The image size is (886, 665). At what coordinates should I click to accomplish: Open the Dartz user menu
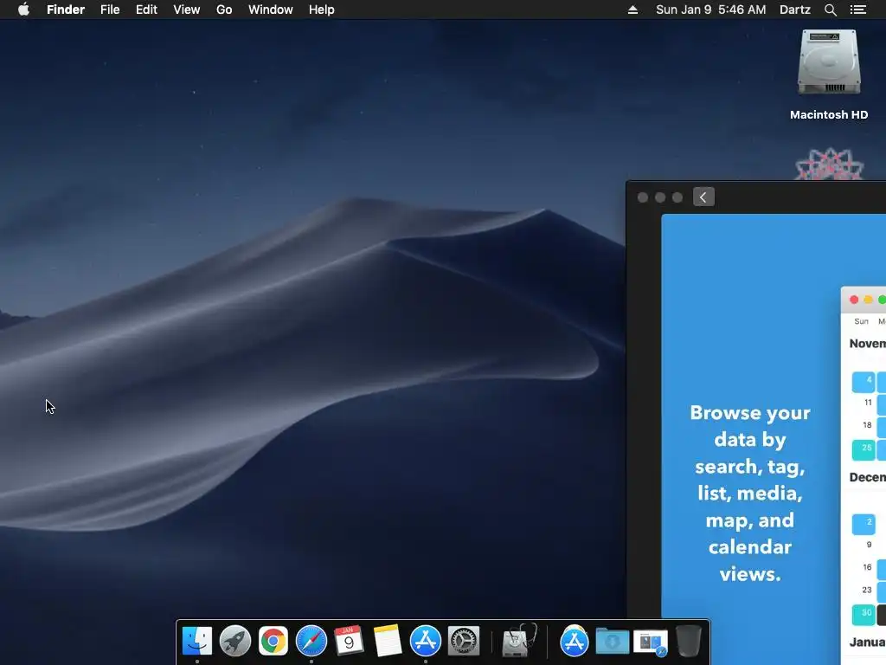click(x=795, y=10)
